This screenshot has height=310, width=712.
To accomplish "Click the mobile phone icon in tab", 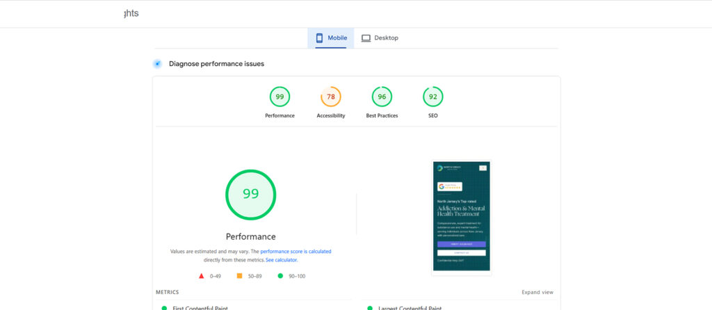I will click(x=319, y=38).
